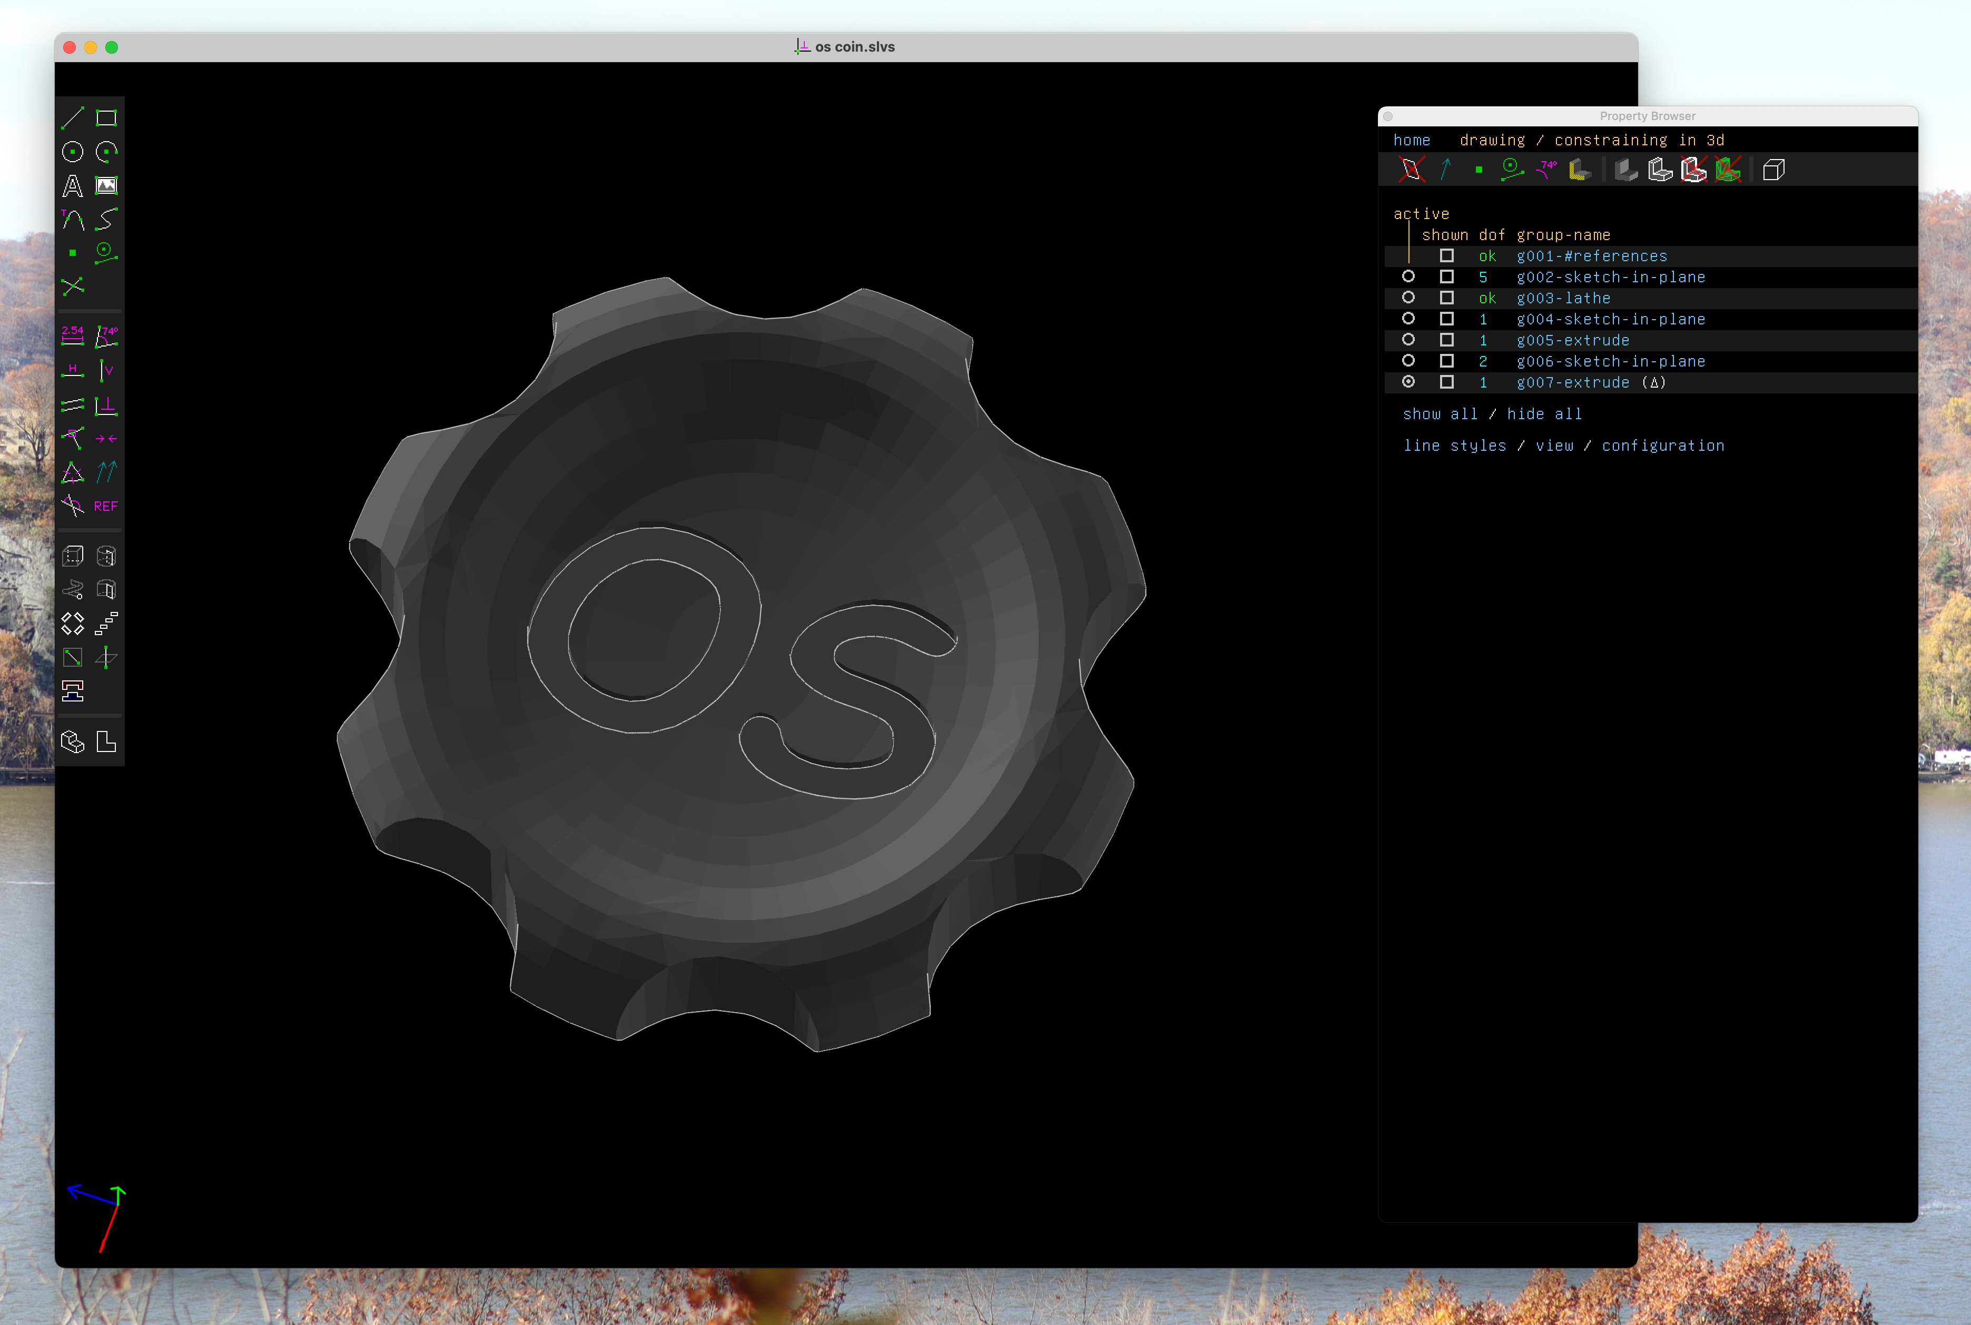Pick the arc of a circle tool
The image size is (1971, 1325).
(x=106, y=152)
